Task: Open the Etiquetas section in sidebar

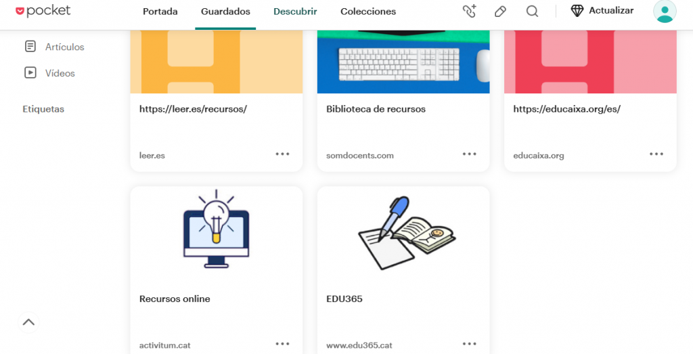Action: pos(43,109)
